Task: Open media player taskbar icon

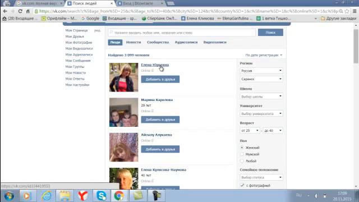Action: point(27,196)
